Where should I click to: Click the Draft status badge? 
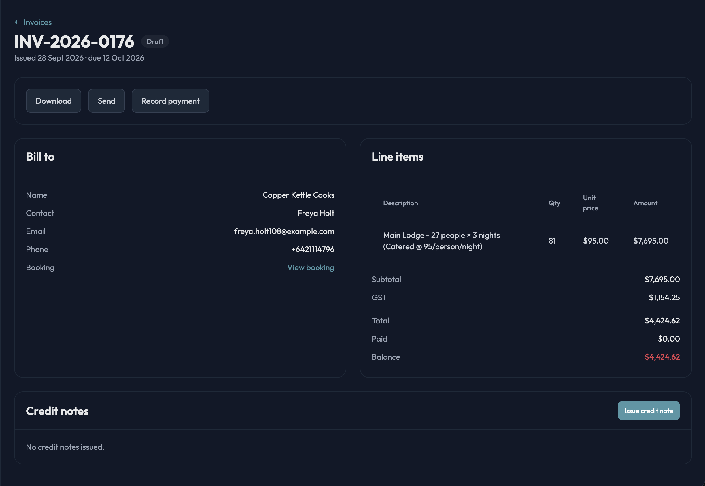[x=155, y=41]
